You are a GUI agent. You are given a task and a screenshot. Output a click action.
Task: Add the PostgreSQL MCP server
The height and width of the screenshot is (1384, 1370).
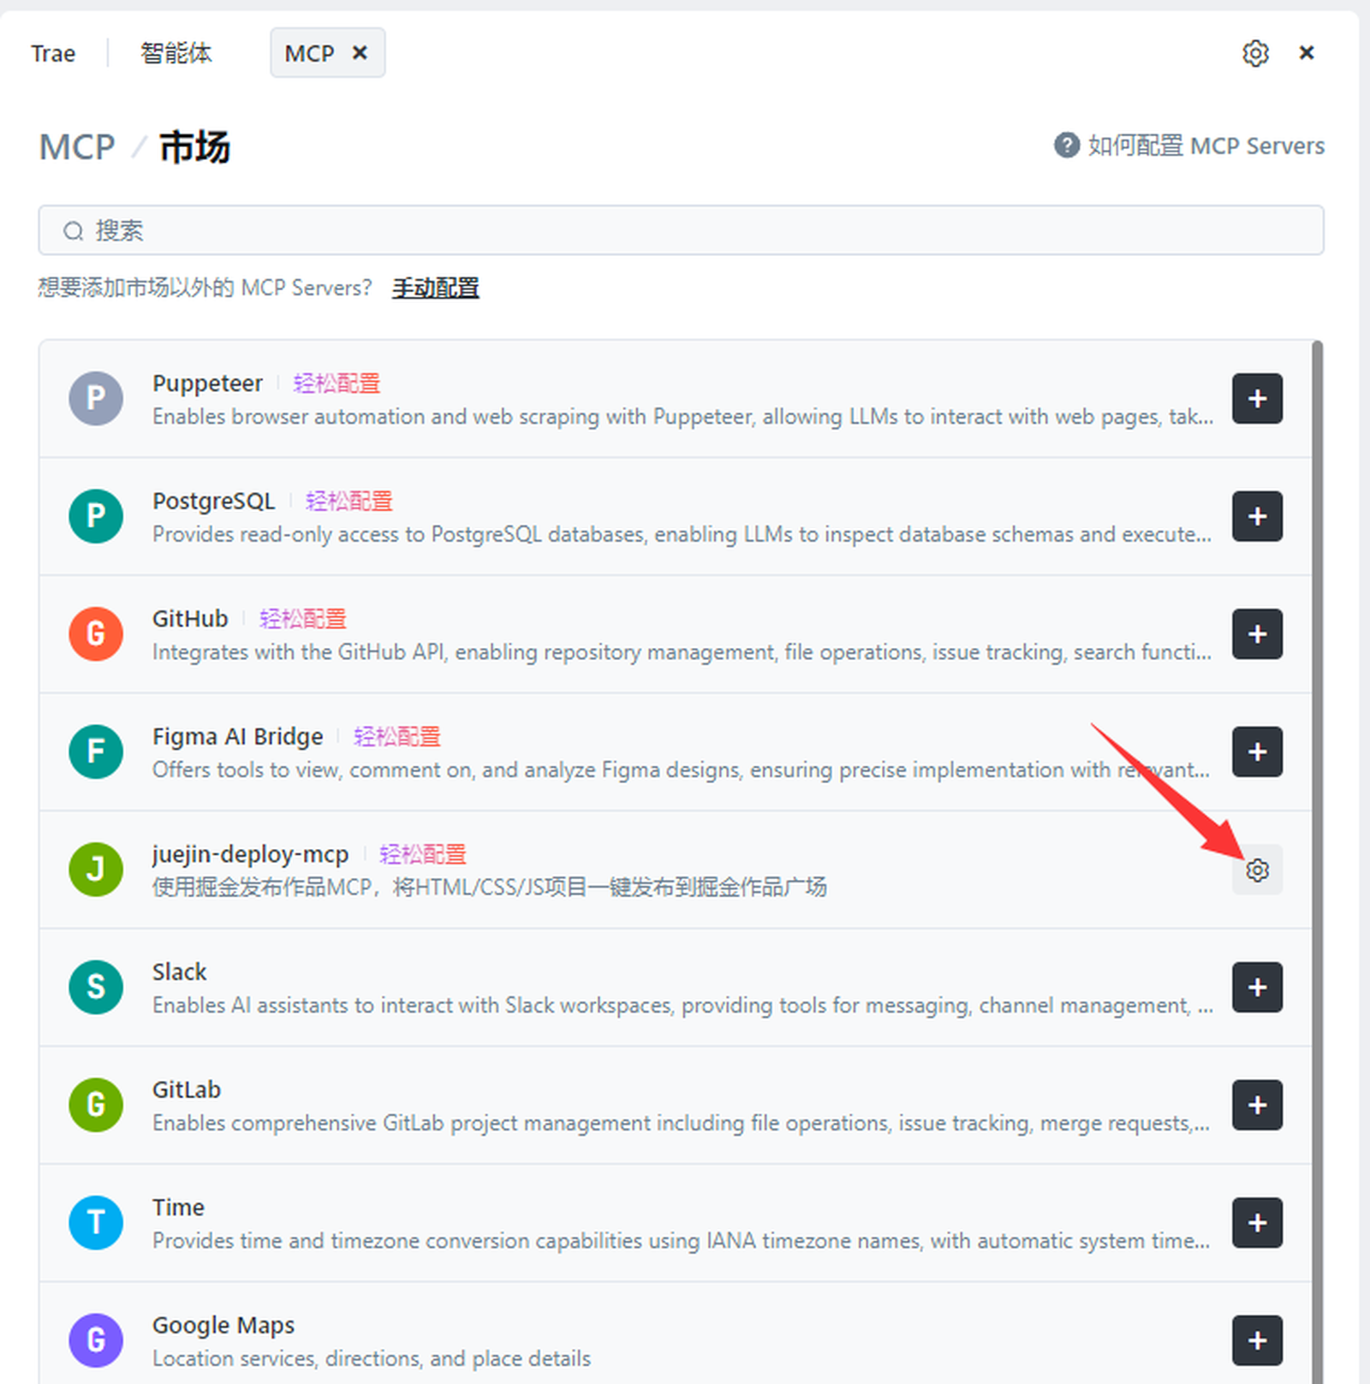click(x=1257, y=516)
